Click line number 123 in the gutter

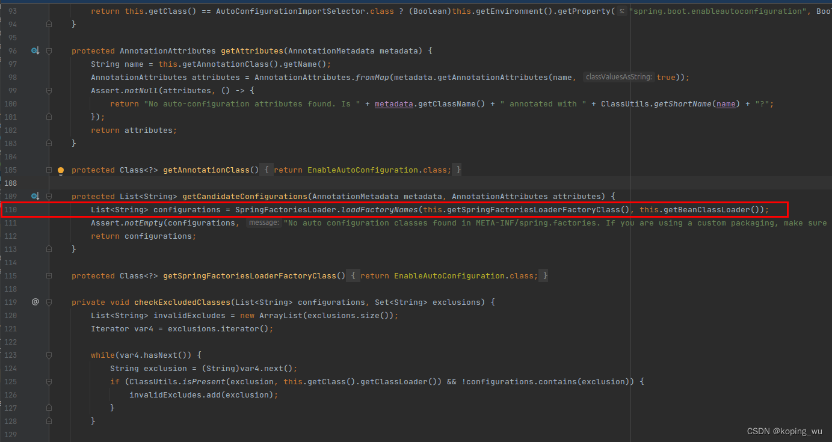click(x=10, y=355)
